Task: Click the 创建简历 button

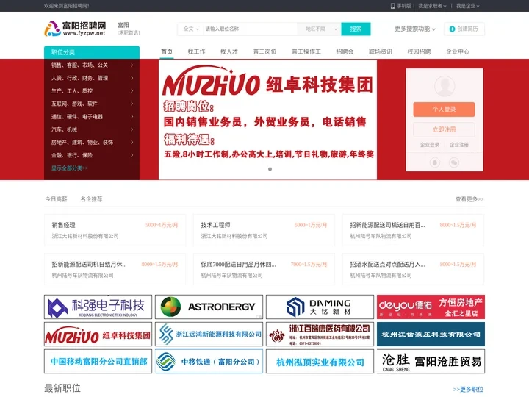Action: tap(464, 29)
